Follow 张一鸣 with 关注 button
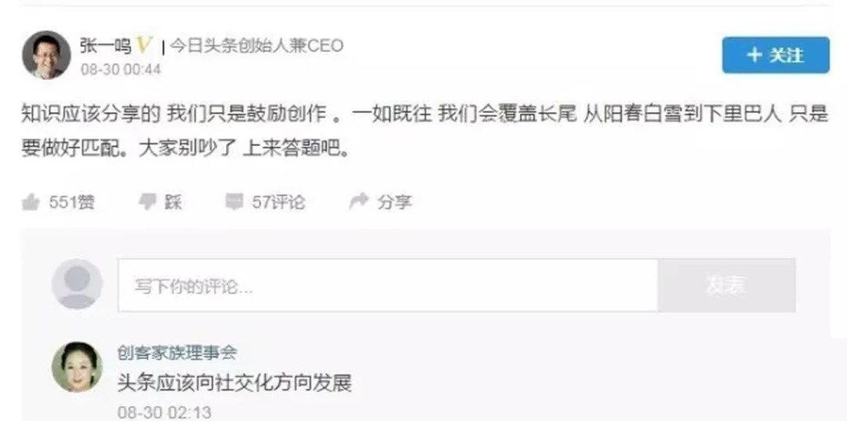 point(776,55)
